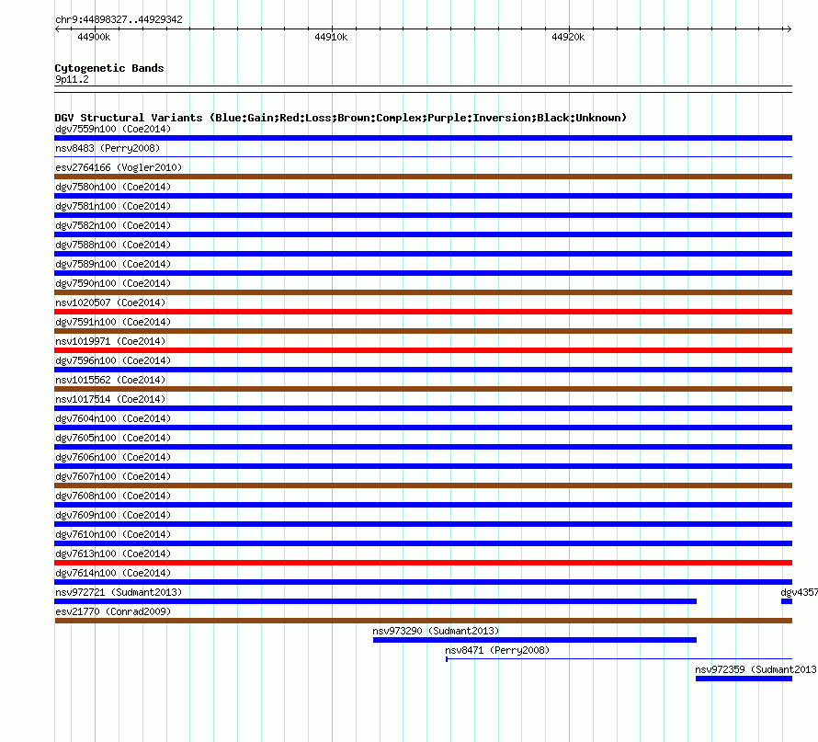818x742 pixels.
Task: Click dgv7596n100 (Coe2014) label
Action: pos(113,360)
